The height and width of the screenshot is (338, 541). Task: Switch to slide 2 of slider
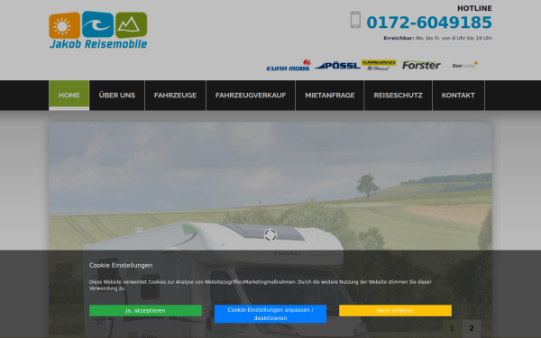472,328
